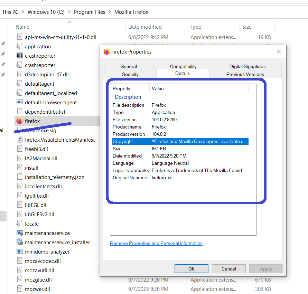This screenshot has width=308, height=294.
Task: Click the crashreporter application icon
Action: (x=20, y=56)
